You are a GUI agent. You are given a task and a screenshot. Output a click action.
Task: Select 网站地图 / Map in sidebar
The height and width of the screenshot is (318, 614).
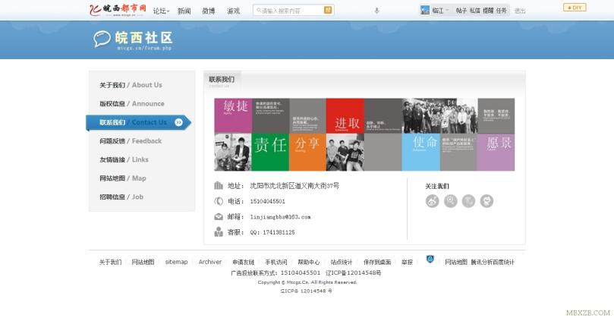click(122, 178)
